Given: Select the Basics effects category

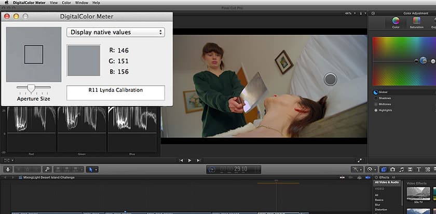Looking at the screenshot, I should [x=379, y=200].
